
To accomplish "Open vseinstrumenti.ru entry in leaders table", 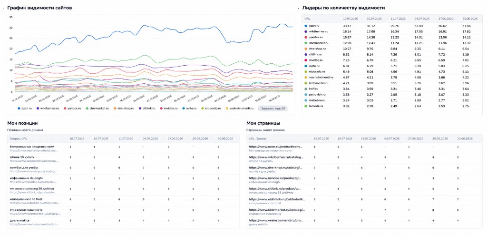I will pyautogui.click(x=321, y=78).
